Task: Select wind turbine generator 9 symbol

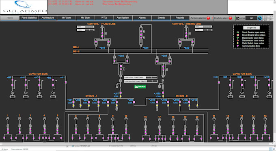Action: [113, 119]
